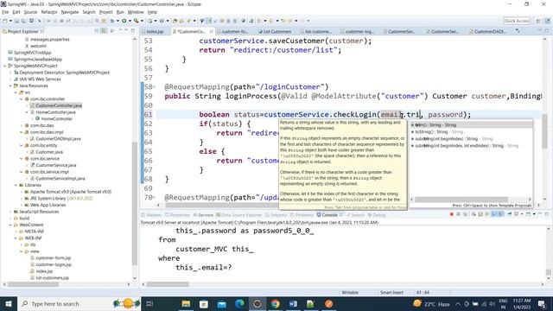Screen dimensions: 553x311
Task: Collapse the Java Resources tree node
Action: point(10,86)
